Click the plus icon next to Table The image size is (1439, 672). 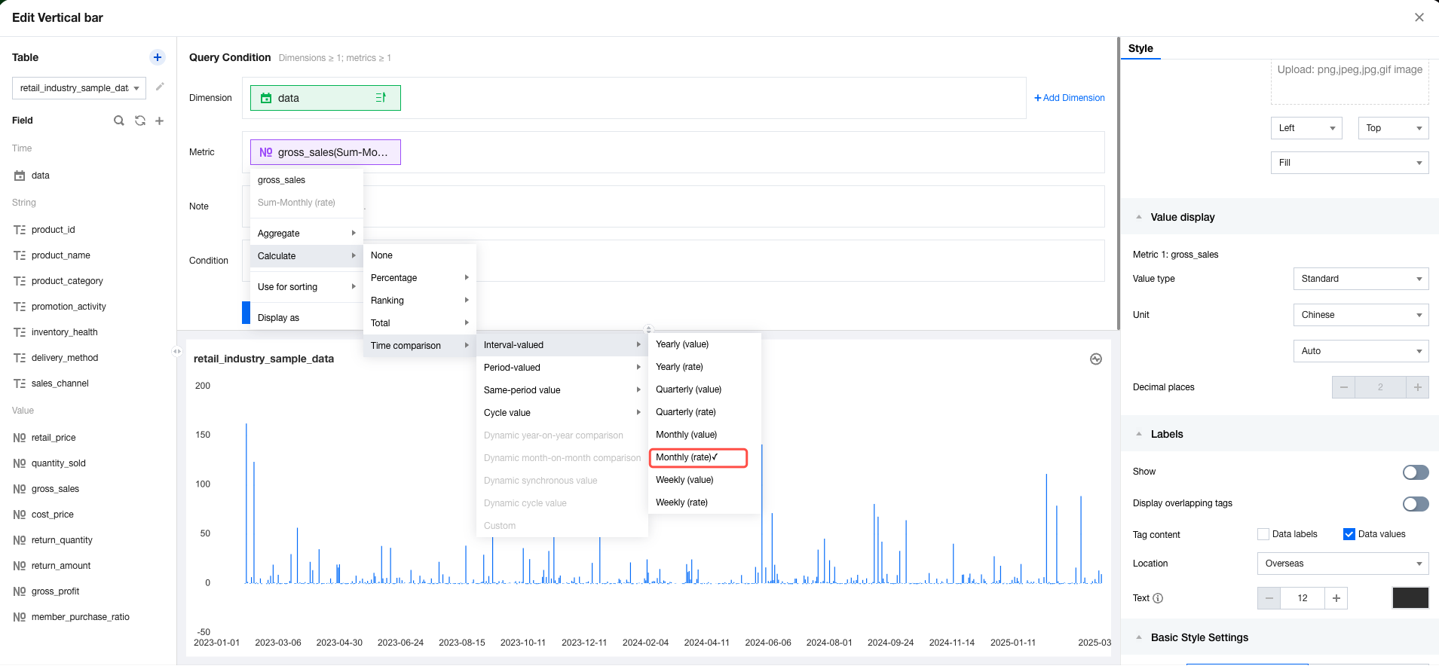[x=158, y=57]
